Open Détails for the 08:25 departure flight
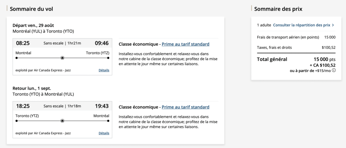 (104, 70)
